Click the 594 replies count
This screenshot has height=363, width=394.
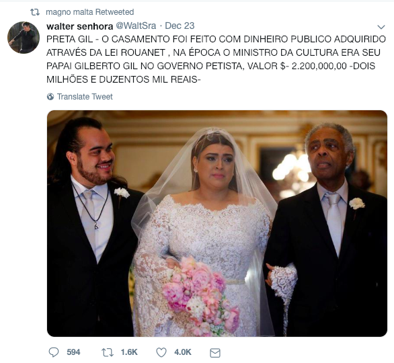tap(73, 352)
